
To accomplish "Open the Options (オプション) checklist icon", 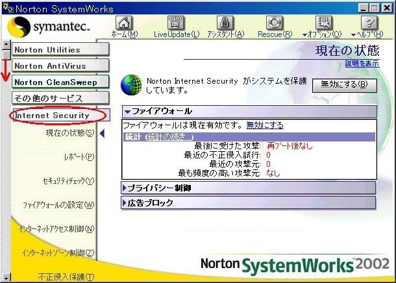I will click(325, 23).
